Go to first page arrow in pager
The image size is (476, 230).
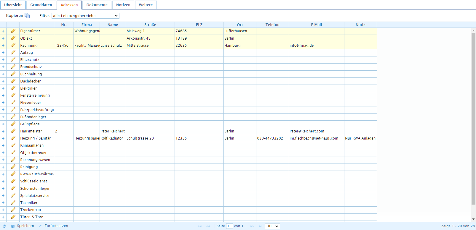point(200,226)
